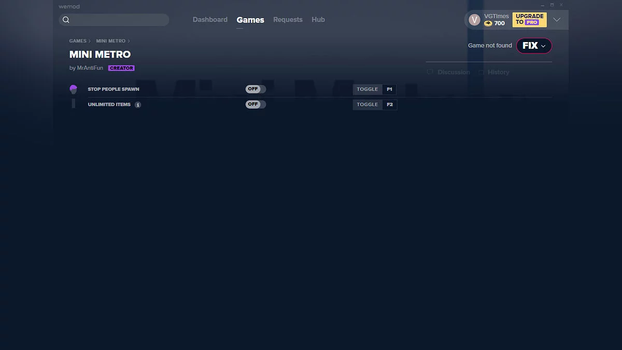This screenshot has height=350, width=622.
Task: Click TOGGLE hotkey for Stop People Spawn
Action: (367, 89)
